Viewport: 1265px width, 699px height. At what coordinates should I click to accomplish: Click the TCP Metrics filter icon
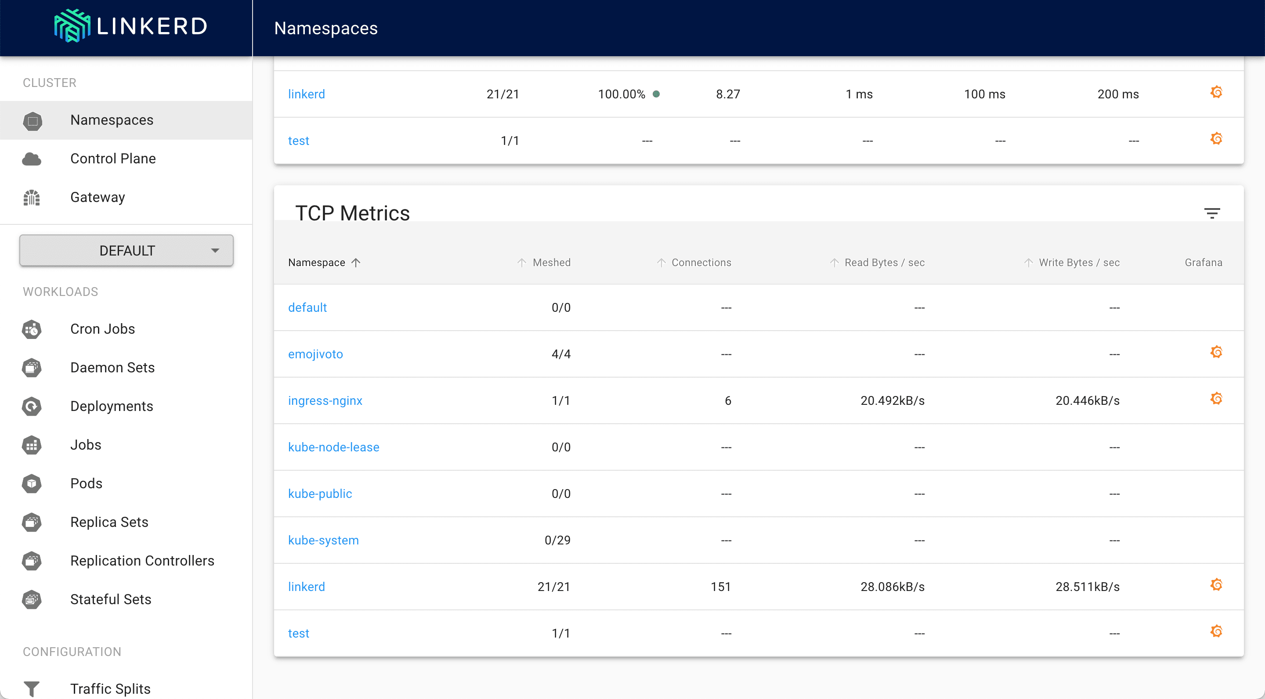(x=1211, y=213)
